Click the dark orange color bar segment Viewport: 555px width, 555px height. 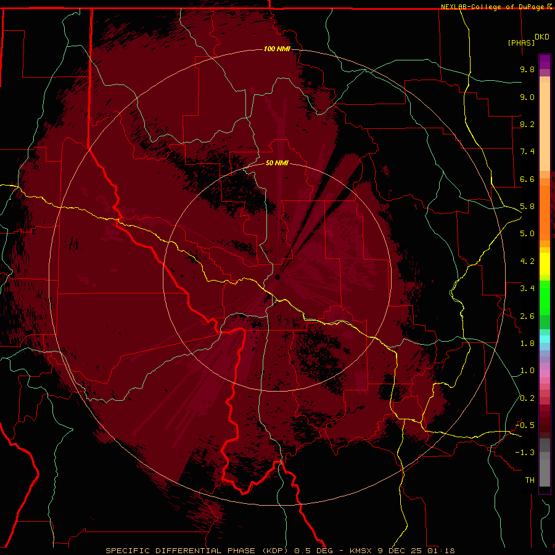[x=545, y=213]
